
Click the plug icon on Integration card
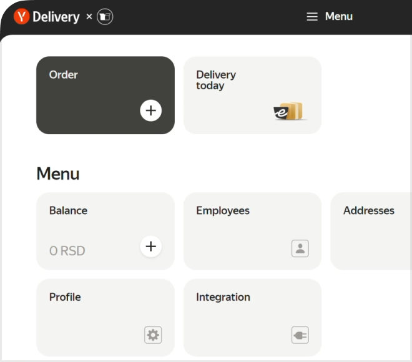coord(300,335)
